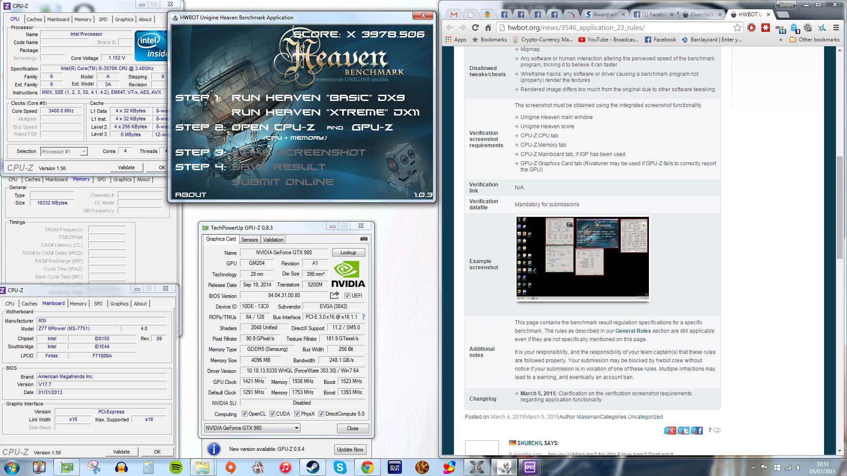
Task: Click GPU-Z Close button
Action: (x=352, y=428)
